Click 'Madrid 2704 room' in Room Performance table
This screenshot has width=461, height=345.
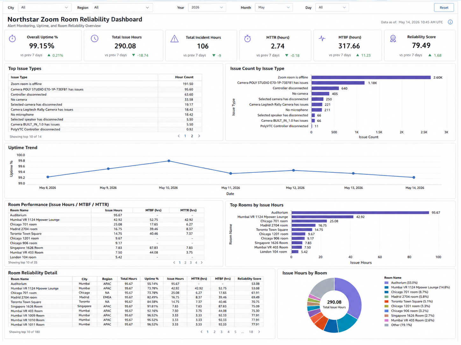pyautogui.click(x=24, y=229)
